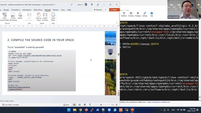Click the zoom in plus button
Screen dimensions: 201x113
[x=109, y=105]
